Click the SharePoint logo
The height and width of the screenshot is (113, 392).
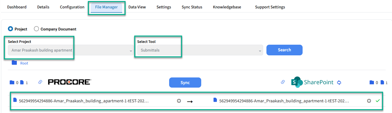pos(312,82)
